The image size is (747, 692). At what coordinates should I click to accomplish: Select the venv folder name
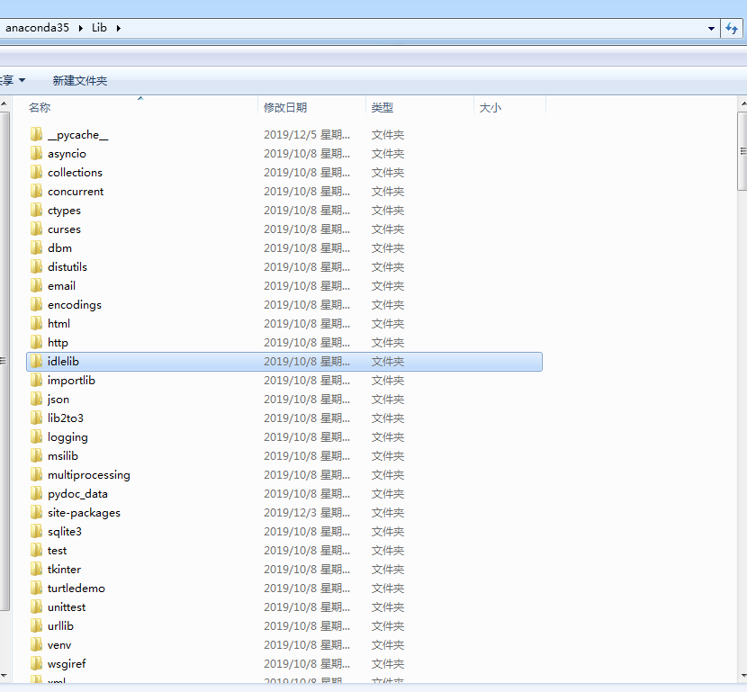coord(59,645)
